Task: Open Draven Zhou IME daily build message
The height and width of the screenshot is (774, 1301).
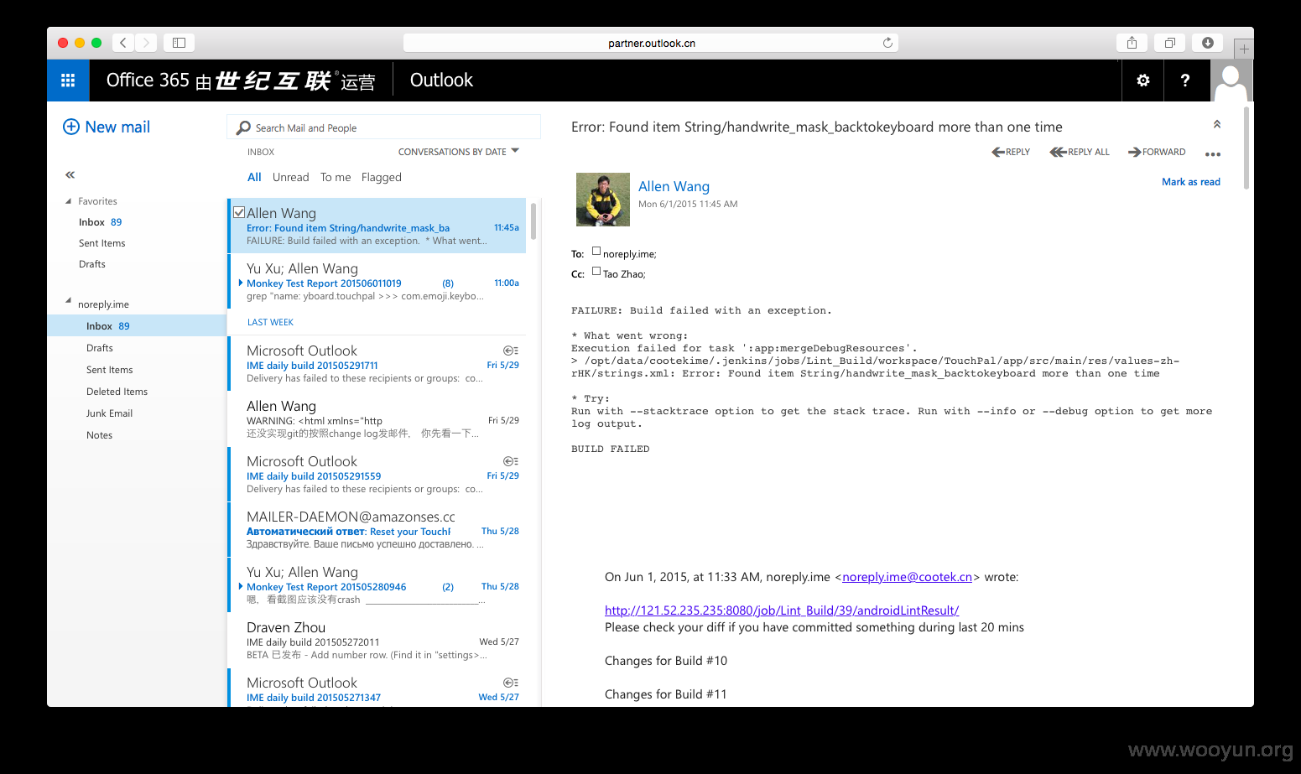Action: tap(377, 641)
